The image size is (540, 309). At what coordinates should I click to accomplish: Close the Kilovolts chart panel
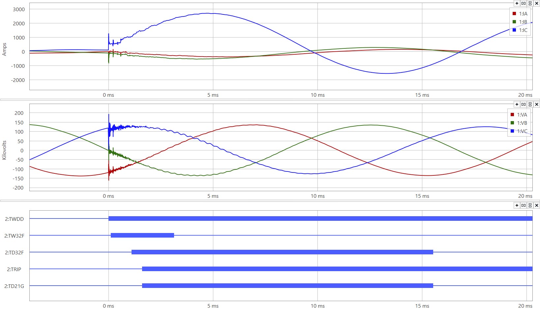coord(537,104)
